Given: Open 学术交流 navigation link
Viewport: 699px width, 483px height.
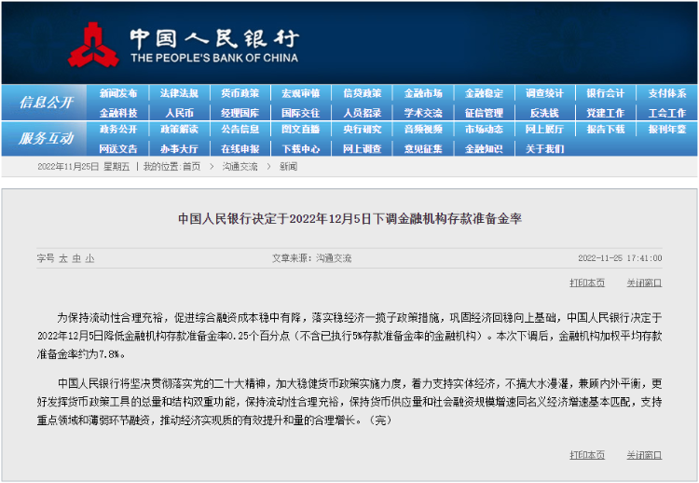Looking at the screenshot, I should 423,113.
